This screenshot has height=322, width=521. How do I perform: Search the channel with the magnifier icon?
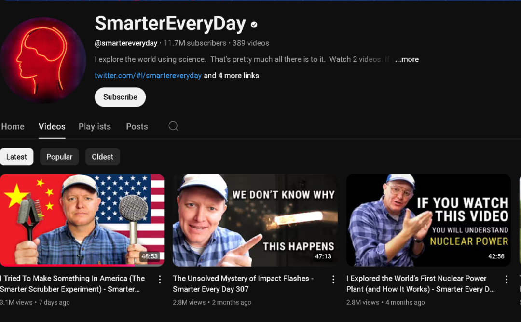coord(174,126)
